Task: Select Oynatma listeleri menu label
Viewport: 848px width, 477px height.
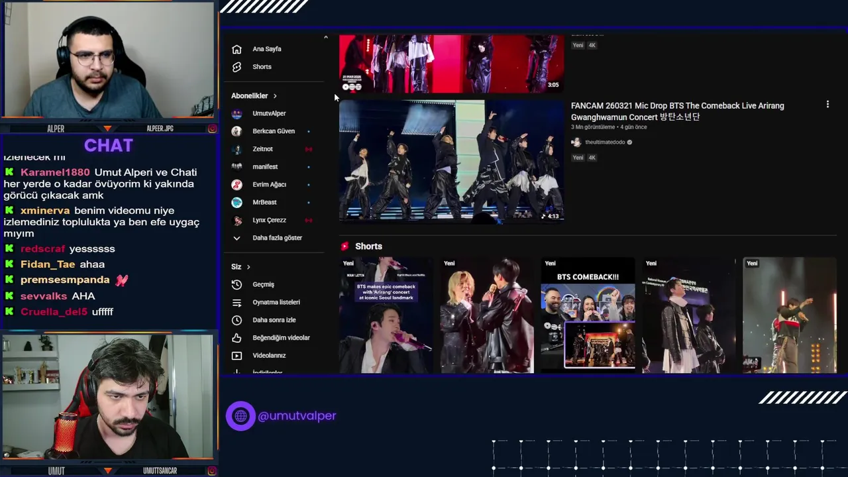Action: [x=276, y=302]
